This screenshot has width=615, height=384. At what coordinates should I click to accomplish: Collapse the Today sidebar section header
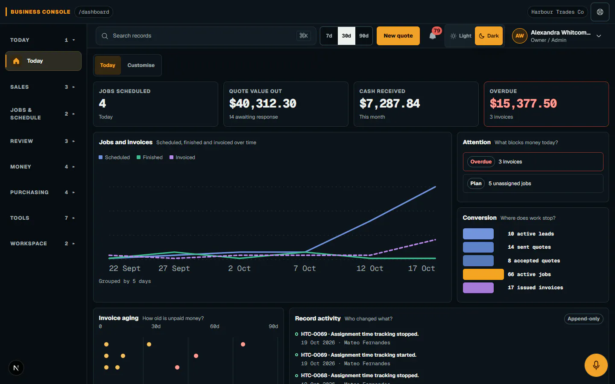[43, 40]
